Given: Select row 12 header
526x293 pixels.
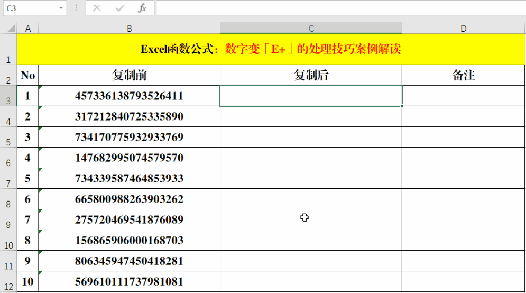Looking at the screenshot, I should point(8,281).
